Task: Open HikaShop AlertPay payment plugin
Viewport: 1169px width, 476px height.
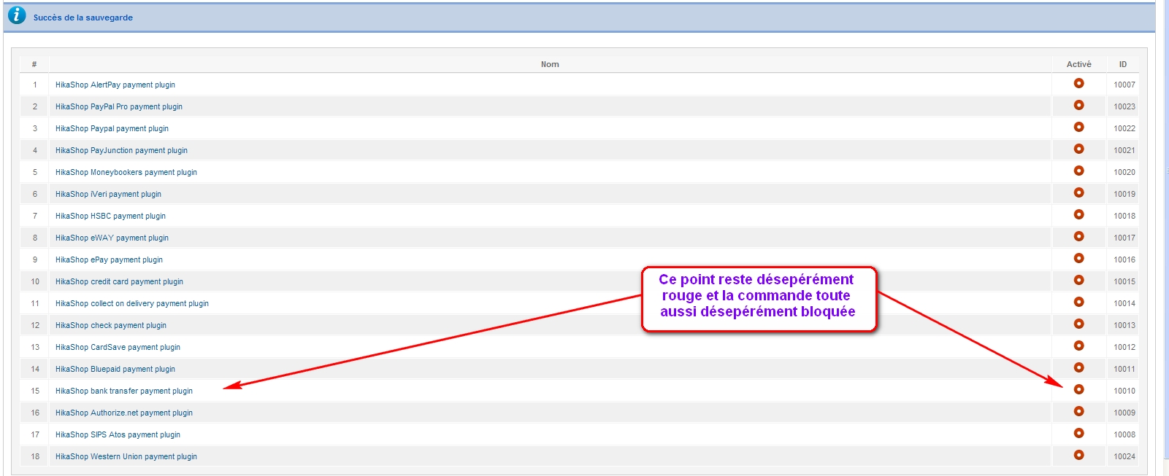Action: (115, 85)
